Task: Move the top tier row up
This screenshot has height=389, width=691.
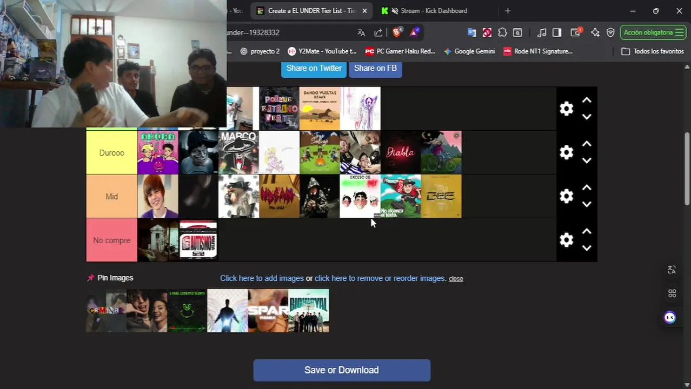Action: [x=587, y=100]
